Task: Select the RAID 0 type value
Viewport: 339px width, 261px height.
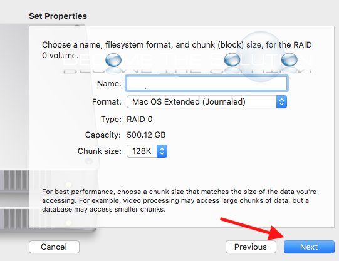Action: (140, 119)
